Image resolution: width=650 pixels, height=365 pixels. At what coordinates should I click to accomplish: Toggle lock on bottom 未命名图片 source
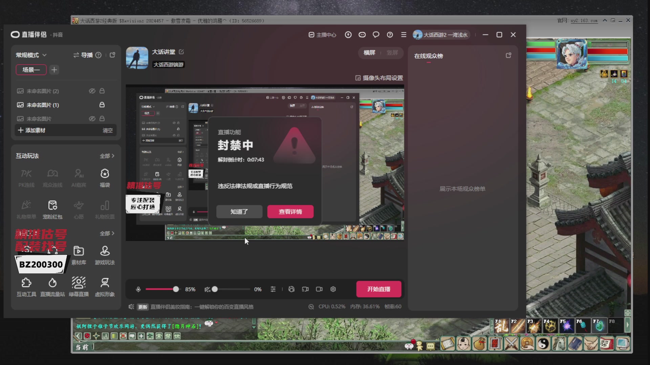[102, 119]
